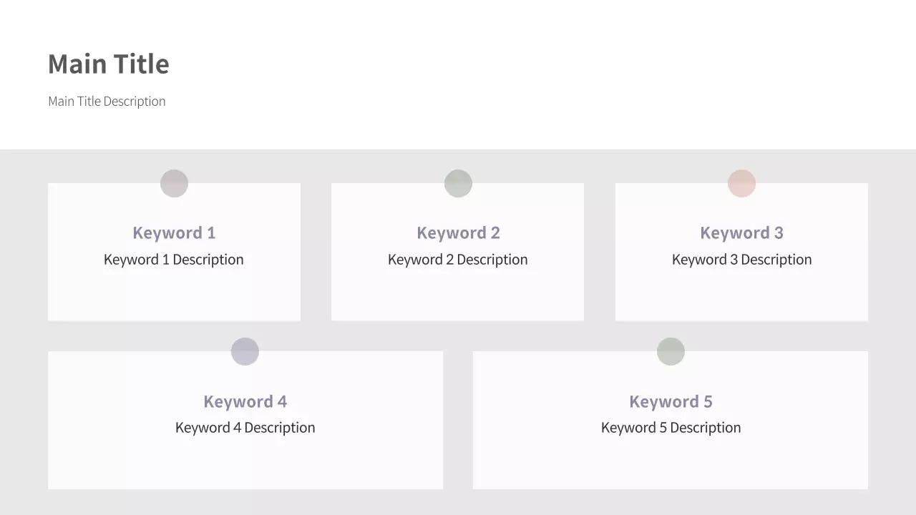This screenshot has height=515, width=916.
Task: Click the circle pinned to Keyword 5 card
Action: click(671, 351)
